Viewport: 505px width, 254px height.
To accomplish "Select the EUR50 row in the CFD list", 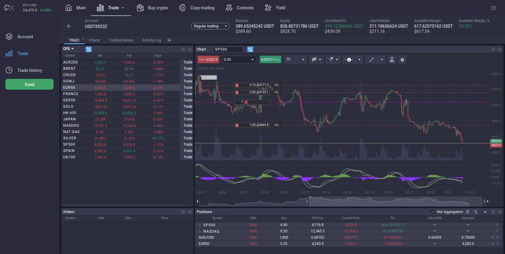I will [127, 87].
